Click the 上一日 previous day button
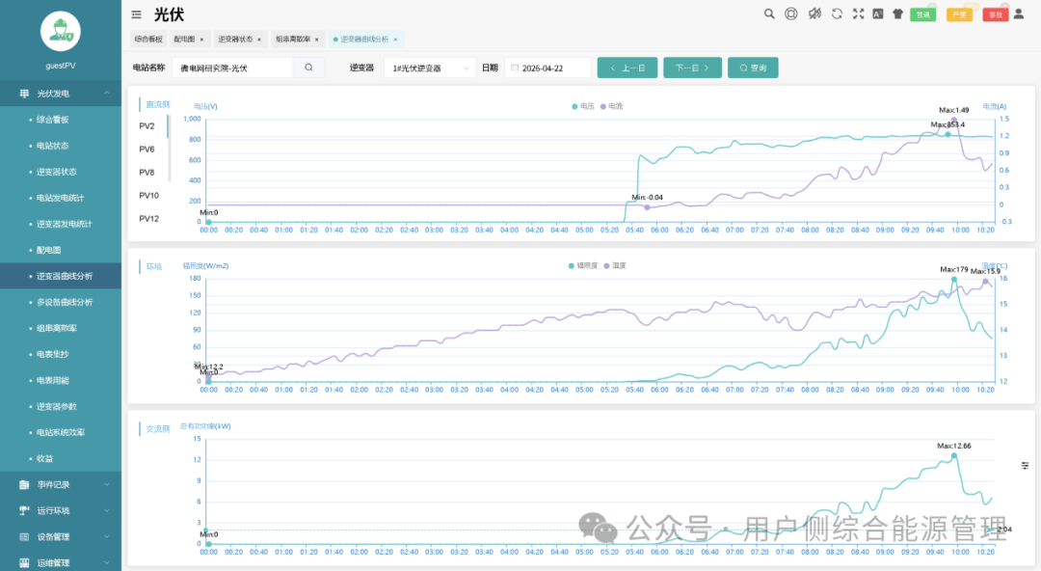 [627, 68]
